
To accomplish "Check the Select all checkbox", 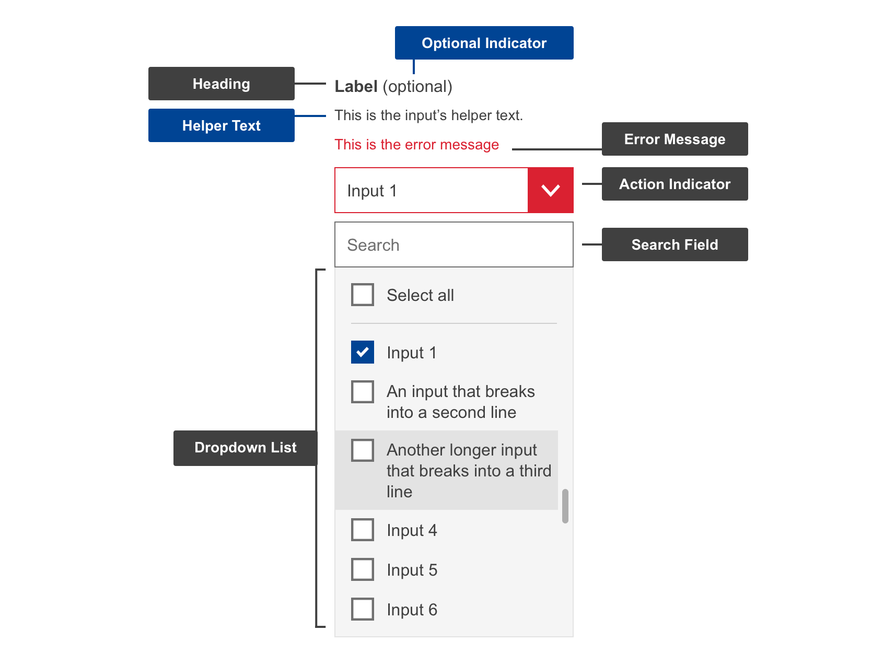I will pyautogui.click(x=362, y=295).
